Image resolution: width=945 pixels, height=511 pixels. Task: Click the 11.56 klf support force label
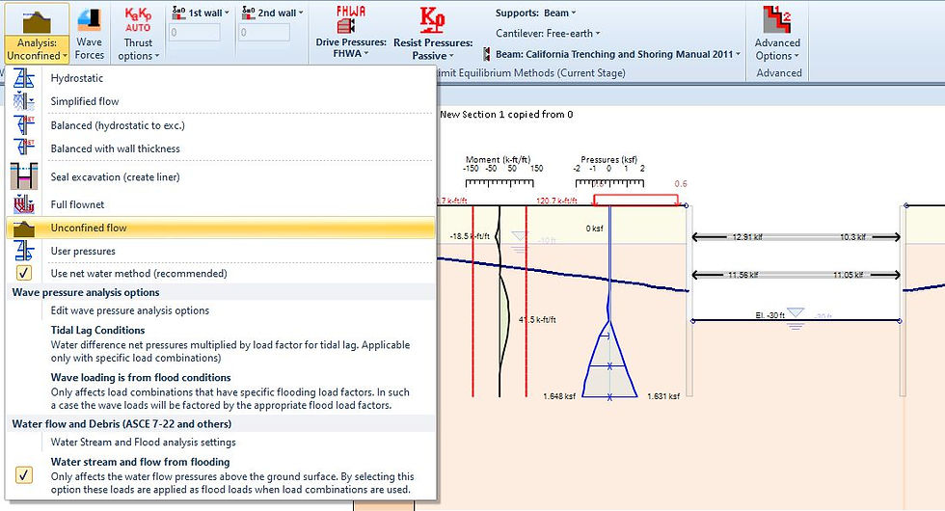pos(743,275)
